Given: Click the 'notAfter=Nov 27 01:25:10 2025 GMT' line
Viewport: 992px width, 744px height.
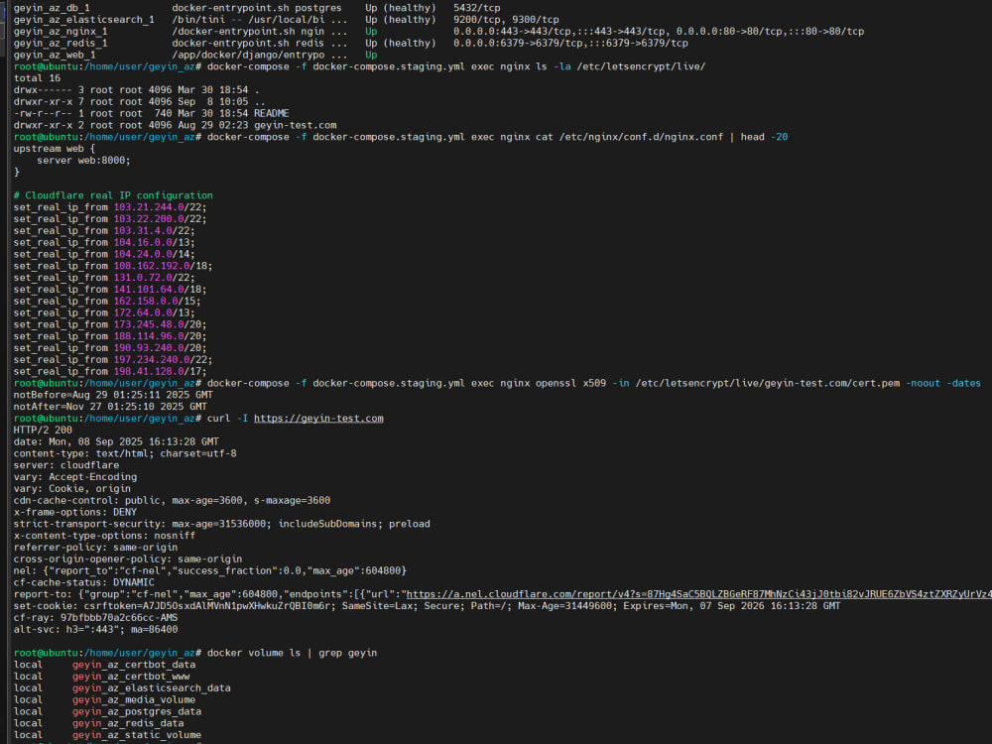Looking at the screenshot, I should point(110,407).
